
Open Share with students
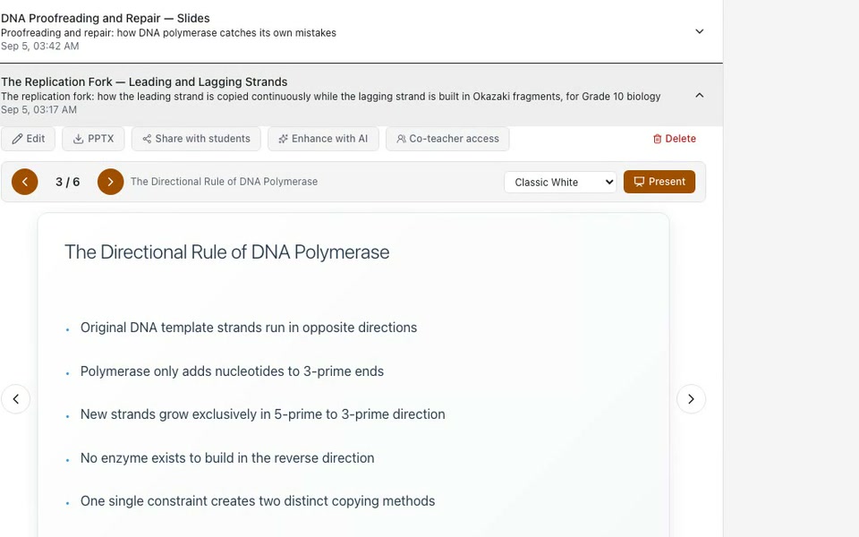pos(196,139)
